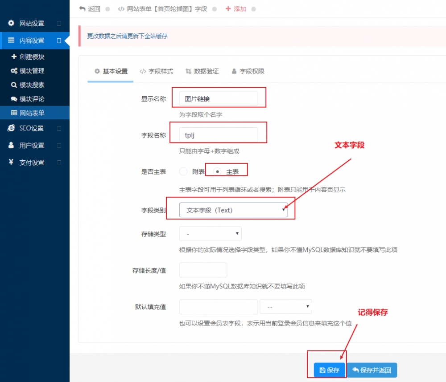Click the back arrow icon by 返回
Image resolution: width=446 pixels, height=382 pixels.
(x=82, y=9)
